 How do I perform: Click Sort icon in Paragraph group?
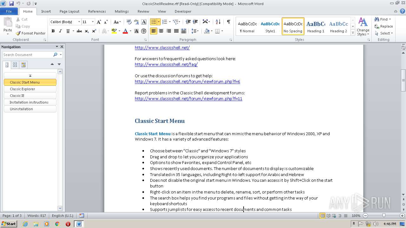click(218, 22)
